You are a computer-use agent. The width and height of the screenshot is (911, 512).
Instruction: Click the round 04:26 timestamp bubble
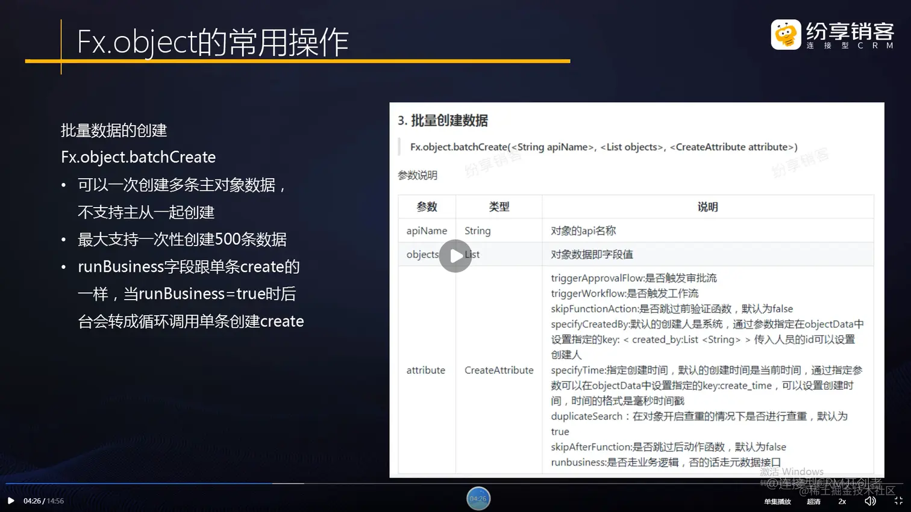pos(478,498)
